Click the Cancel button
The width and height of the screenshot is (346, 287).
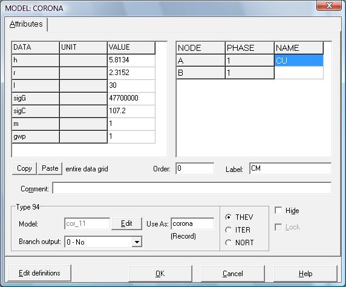(x=233, y=274)
